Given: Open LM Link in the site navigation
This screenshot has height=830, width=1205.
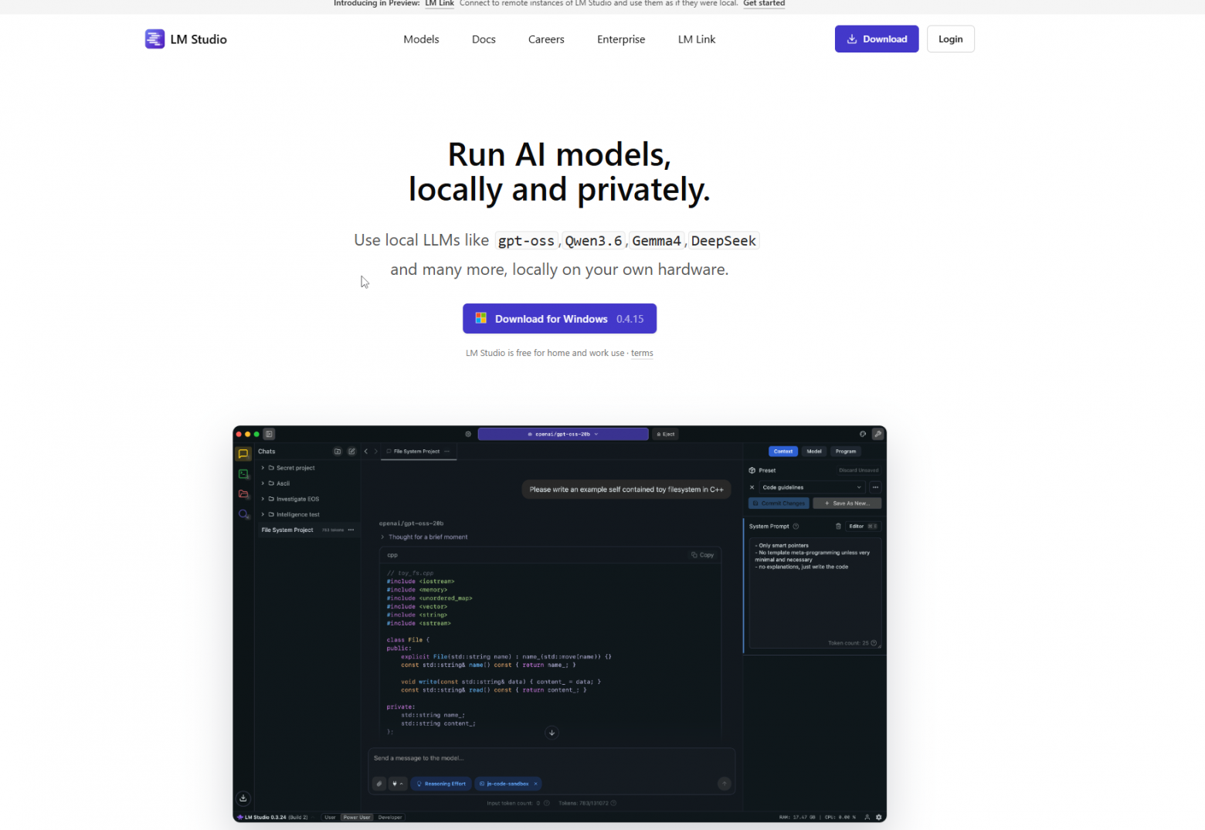Looking at the screenshot, I should point(697,39).
